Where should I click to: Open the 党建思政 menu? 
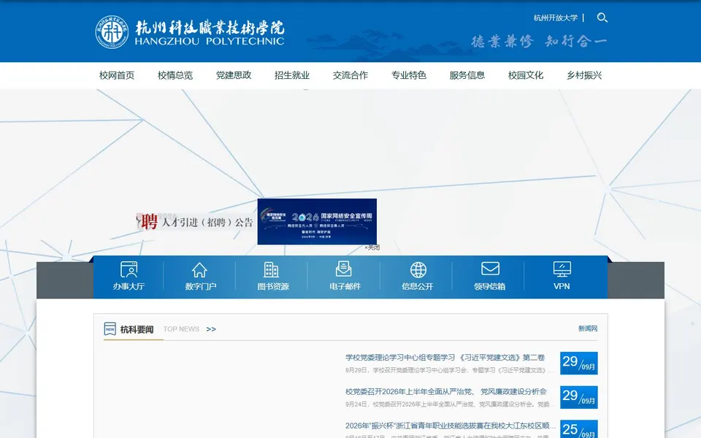tap(234, 75)
